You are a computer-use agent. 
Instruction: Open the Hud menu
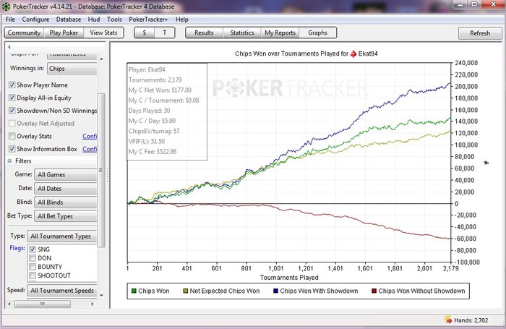pos(94,20)
